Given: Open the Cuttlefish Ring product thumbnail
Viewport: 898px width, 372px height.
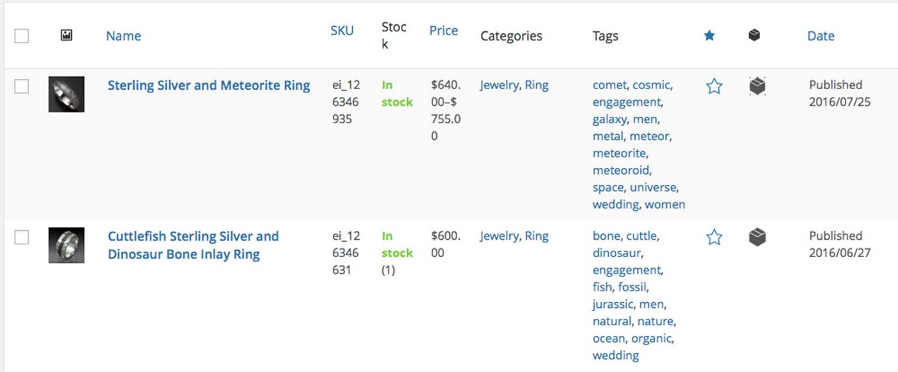Looking at the screenshot, I should (67, 245).
